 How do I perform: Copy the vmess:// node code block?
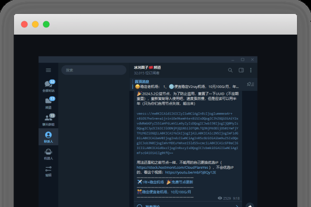pos(188,133)
